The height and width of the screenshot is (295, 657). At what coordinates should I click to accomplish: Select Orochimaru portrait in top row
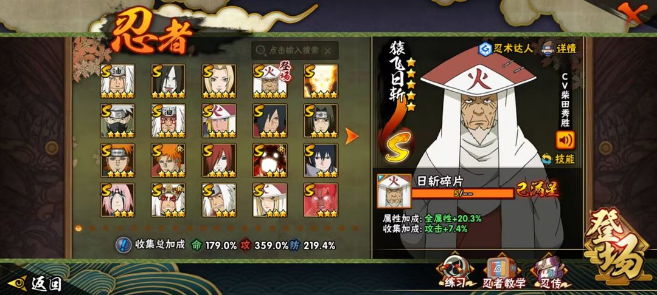pos(168,81)
